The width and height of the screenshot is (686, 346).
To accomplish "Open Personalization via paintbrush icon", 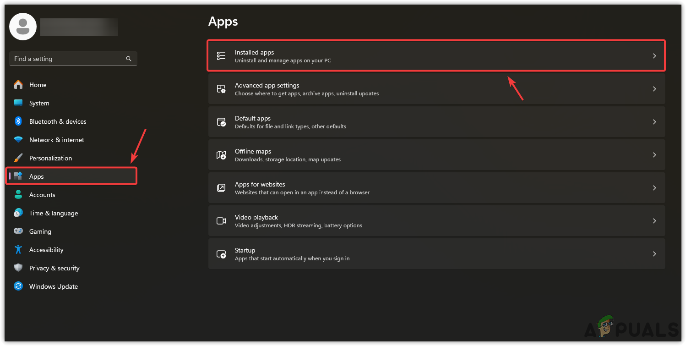I will 18,158.
